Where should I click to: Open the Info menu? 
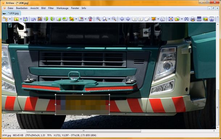(84, 8)
